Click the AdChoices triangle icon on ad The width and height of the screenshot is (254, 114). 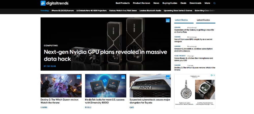(212, 75)
